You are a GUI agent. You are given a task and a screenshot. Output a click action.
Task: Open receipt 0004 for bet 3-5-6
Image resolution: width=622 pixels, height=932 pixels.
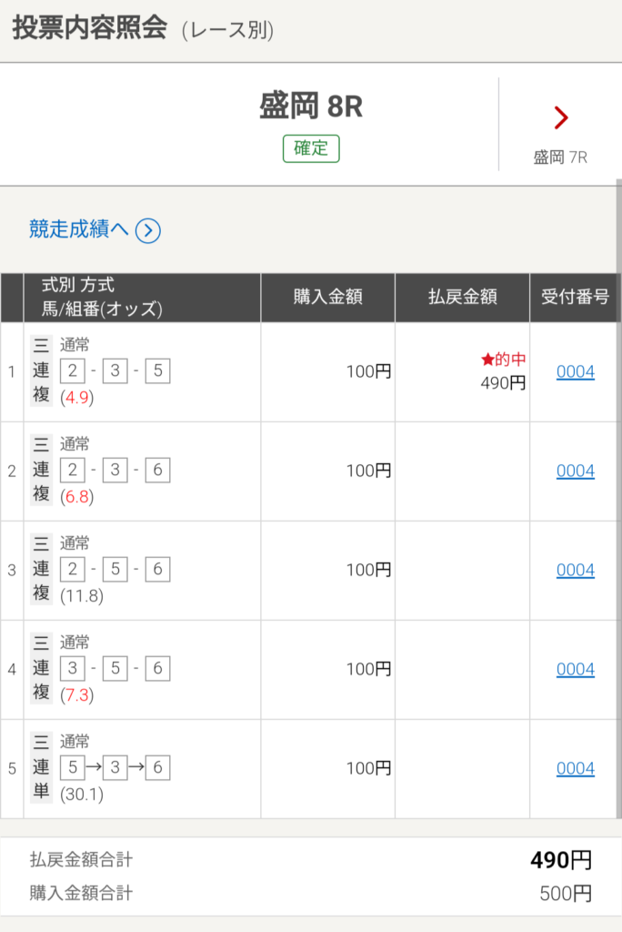[575, 669]
